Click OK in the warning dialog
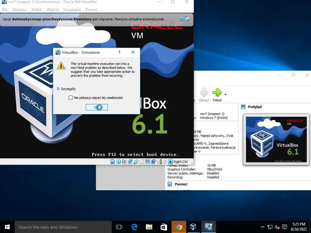Screen dimensions: 311x233 tap(97, 107)
